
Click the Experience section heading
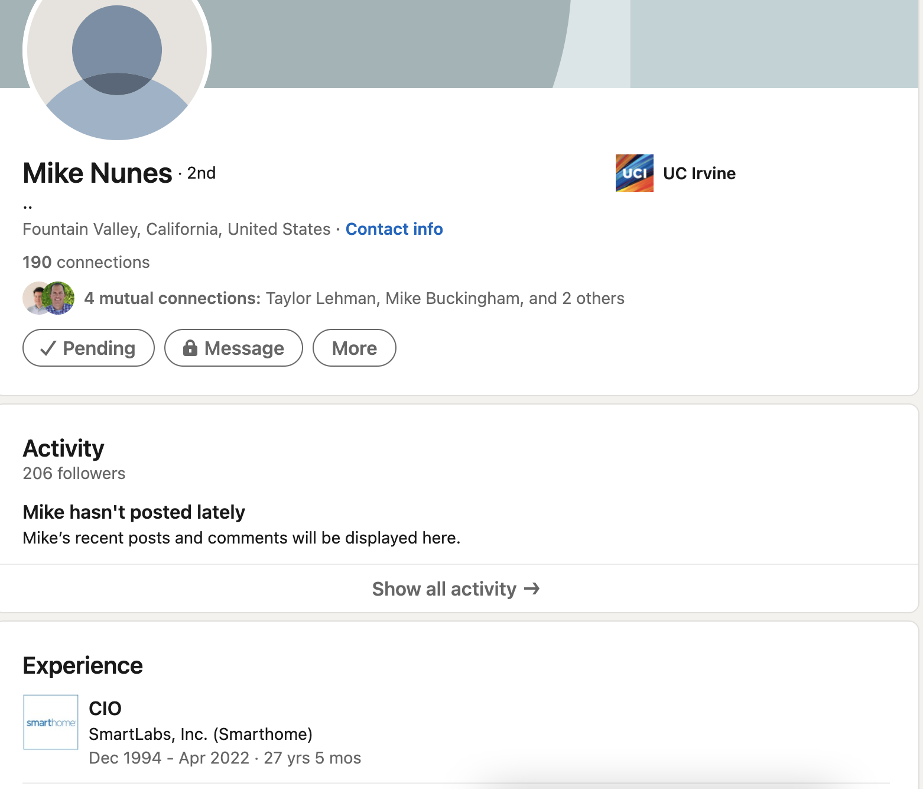[83, 665]
